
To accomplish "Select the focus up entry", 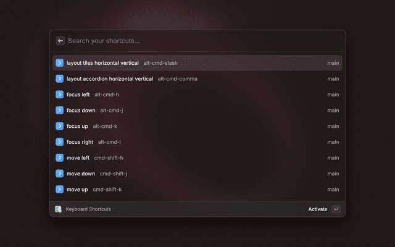I will coord(197,126).
